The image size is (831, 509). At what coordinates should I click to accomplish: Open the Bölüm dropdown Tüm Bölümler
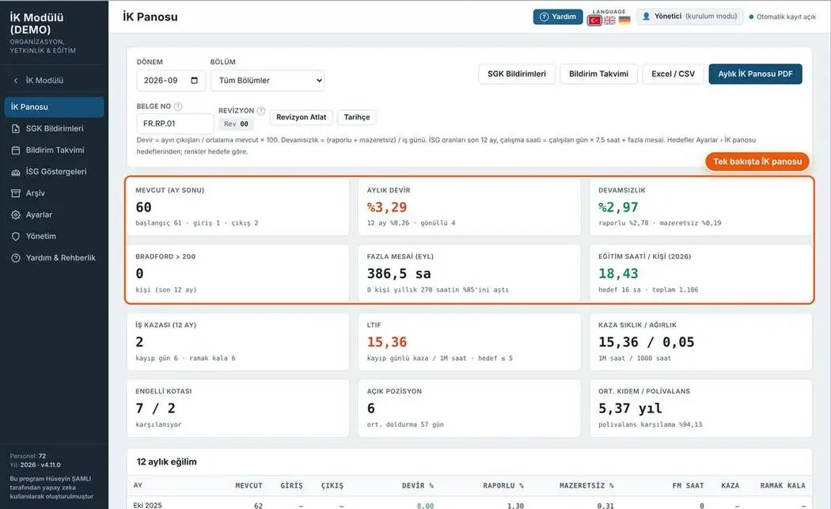click(268, 81)
